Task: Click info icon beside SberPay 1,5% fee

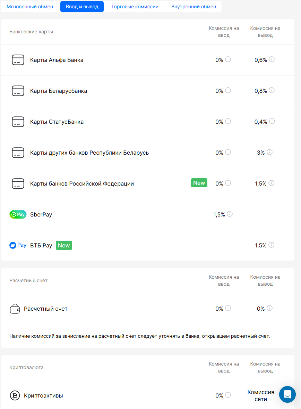Action: (x=230, y=214)
